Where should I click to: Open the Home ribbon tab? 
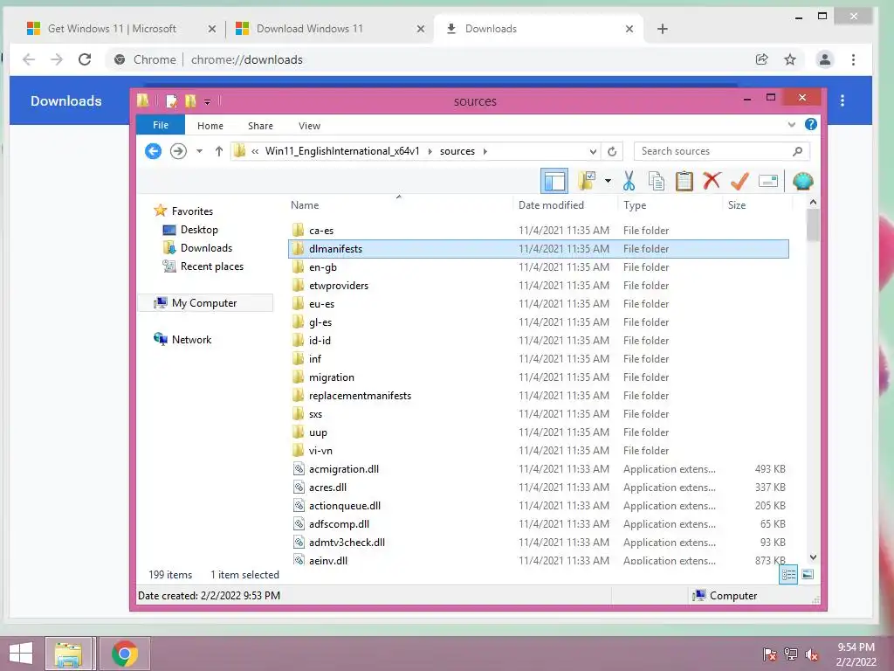210,126
